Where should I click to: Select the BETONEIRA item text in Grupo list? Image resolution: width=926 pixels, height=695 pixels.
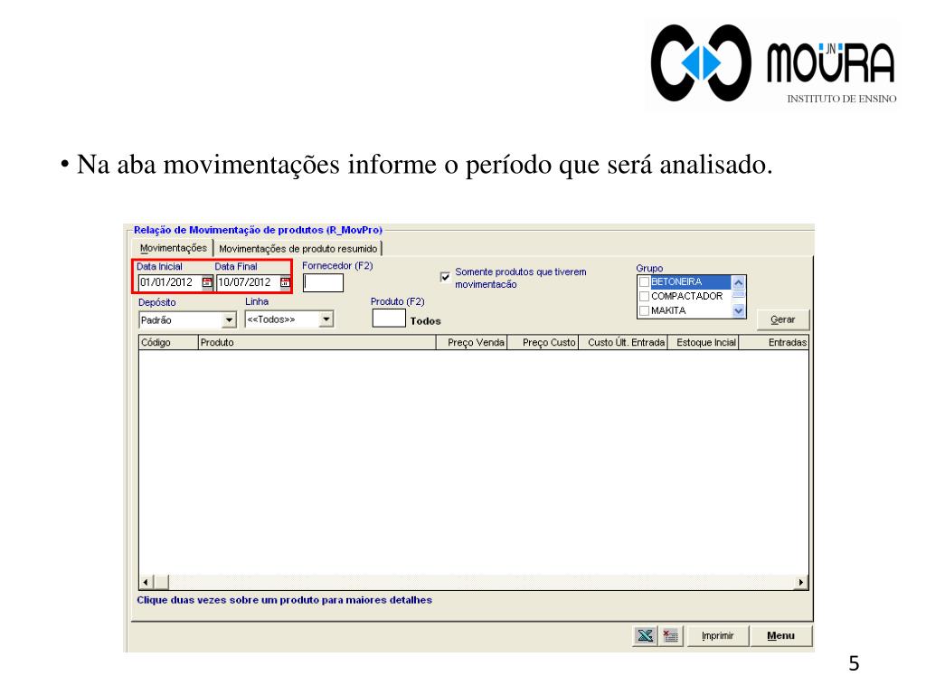pos(676,282)
